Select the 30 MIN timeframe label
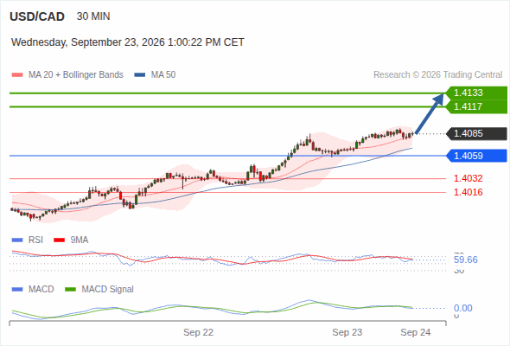The width and height of the screenshot is (510, 346). [x=93, y=16]
